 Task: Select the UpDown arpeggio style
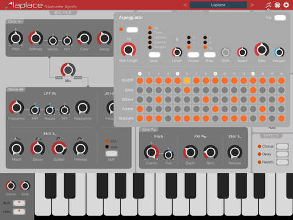150,37
